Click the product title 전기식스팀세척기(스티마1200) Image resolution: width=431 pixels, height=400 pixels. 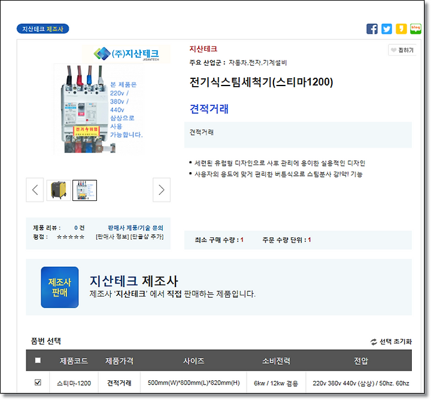261,82
